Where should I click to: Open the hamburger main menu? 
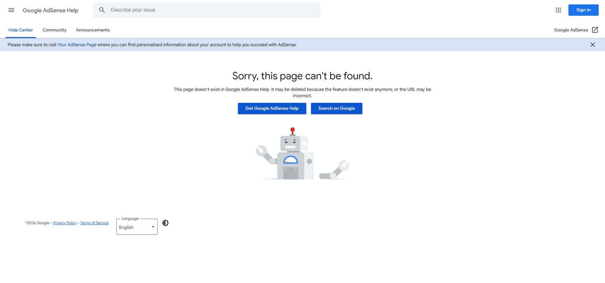[11, 10]
